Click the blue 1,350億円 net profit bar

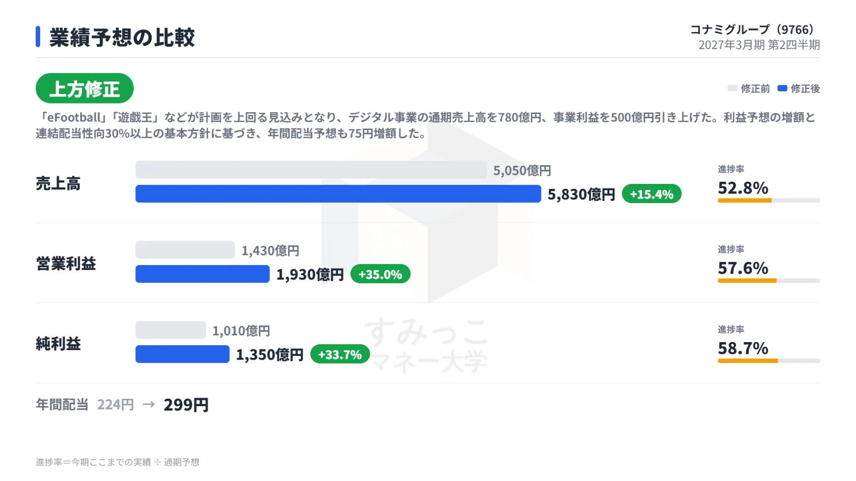182,354
